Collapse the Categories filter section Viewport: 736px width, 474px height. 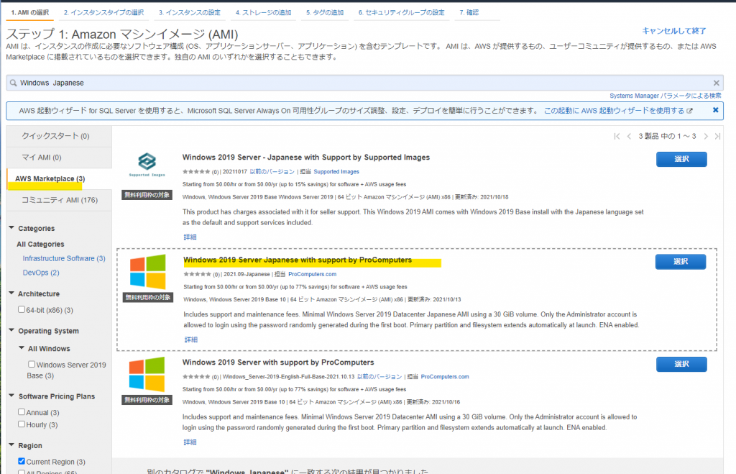[11, 229]
